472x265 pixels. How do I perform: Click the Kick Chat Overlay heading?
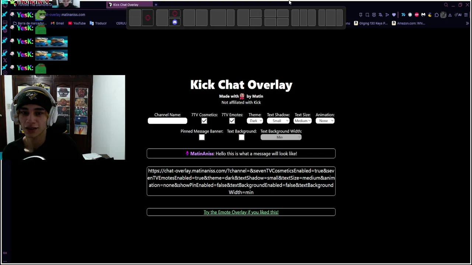click(241, 85)
